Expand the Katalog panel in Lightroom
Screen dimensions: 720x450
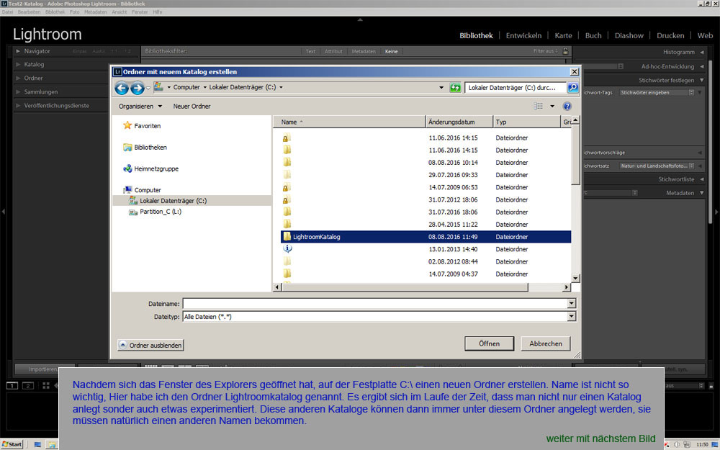pyautogui.click(x=34, y=65)
